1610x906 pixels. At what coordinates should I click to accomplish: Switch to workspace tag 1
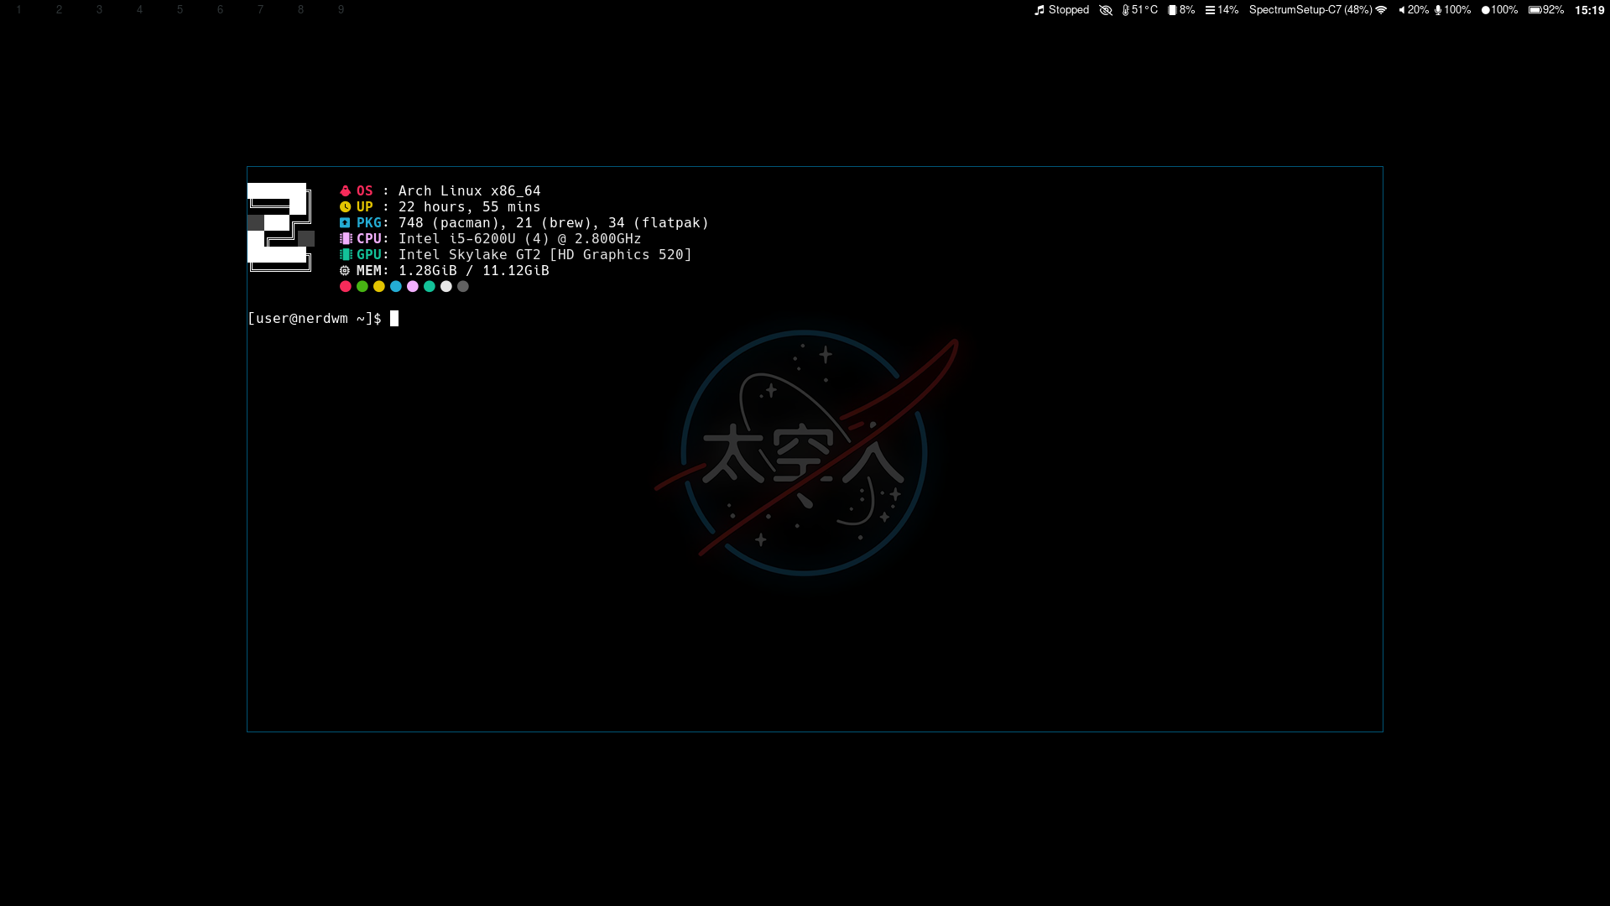click(x=18, y=10)
